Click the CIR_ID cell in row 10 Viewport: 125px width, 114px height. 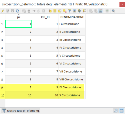[x=45, y=95]
